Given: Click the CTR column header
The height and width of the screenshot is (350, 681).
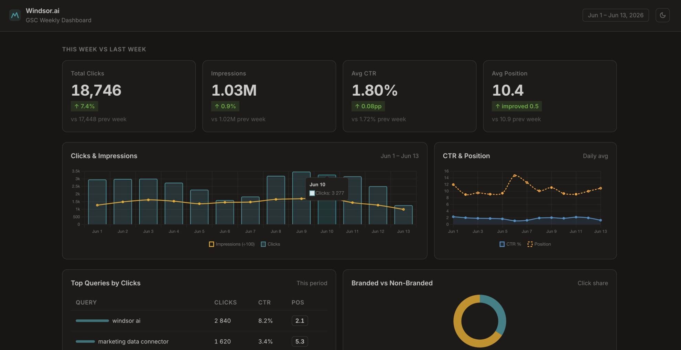Looking at the screenshot, I should pos(264,302).
